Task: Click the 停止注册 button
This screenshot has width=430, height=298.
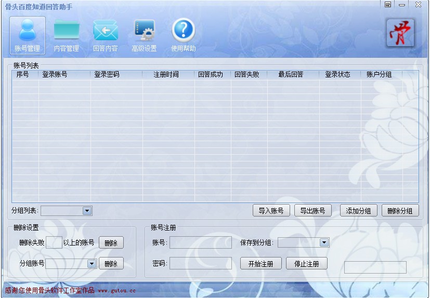Action: [307, 264]
